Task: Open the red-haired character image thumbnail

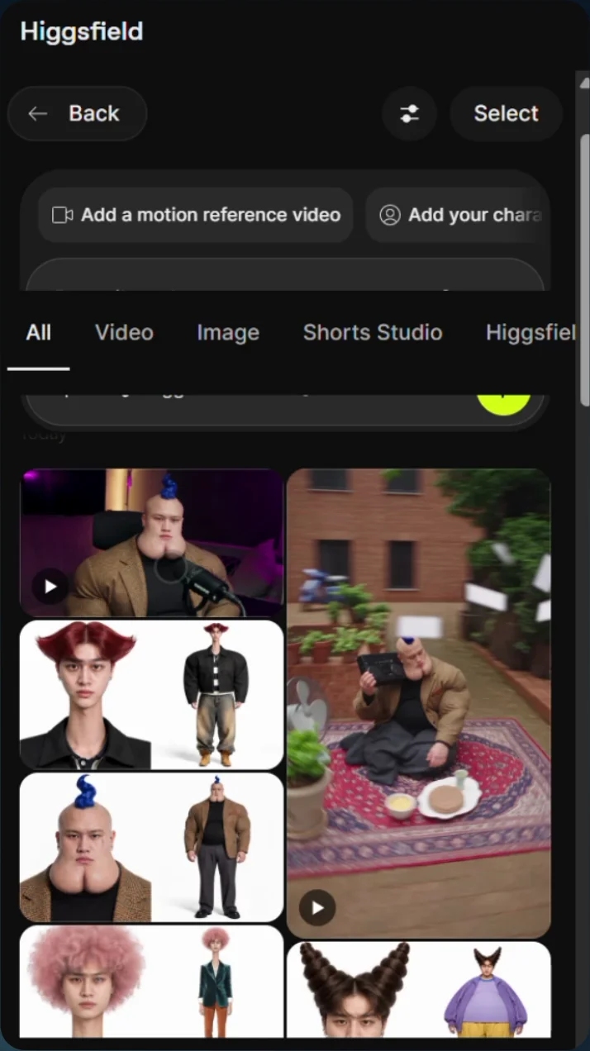Action: tap(152, 695)
